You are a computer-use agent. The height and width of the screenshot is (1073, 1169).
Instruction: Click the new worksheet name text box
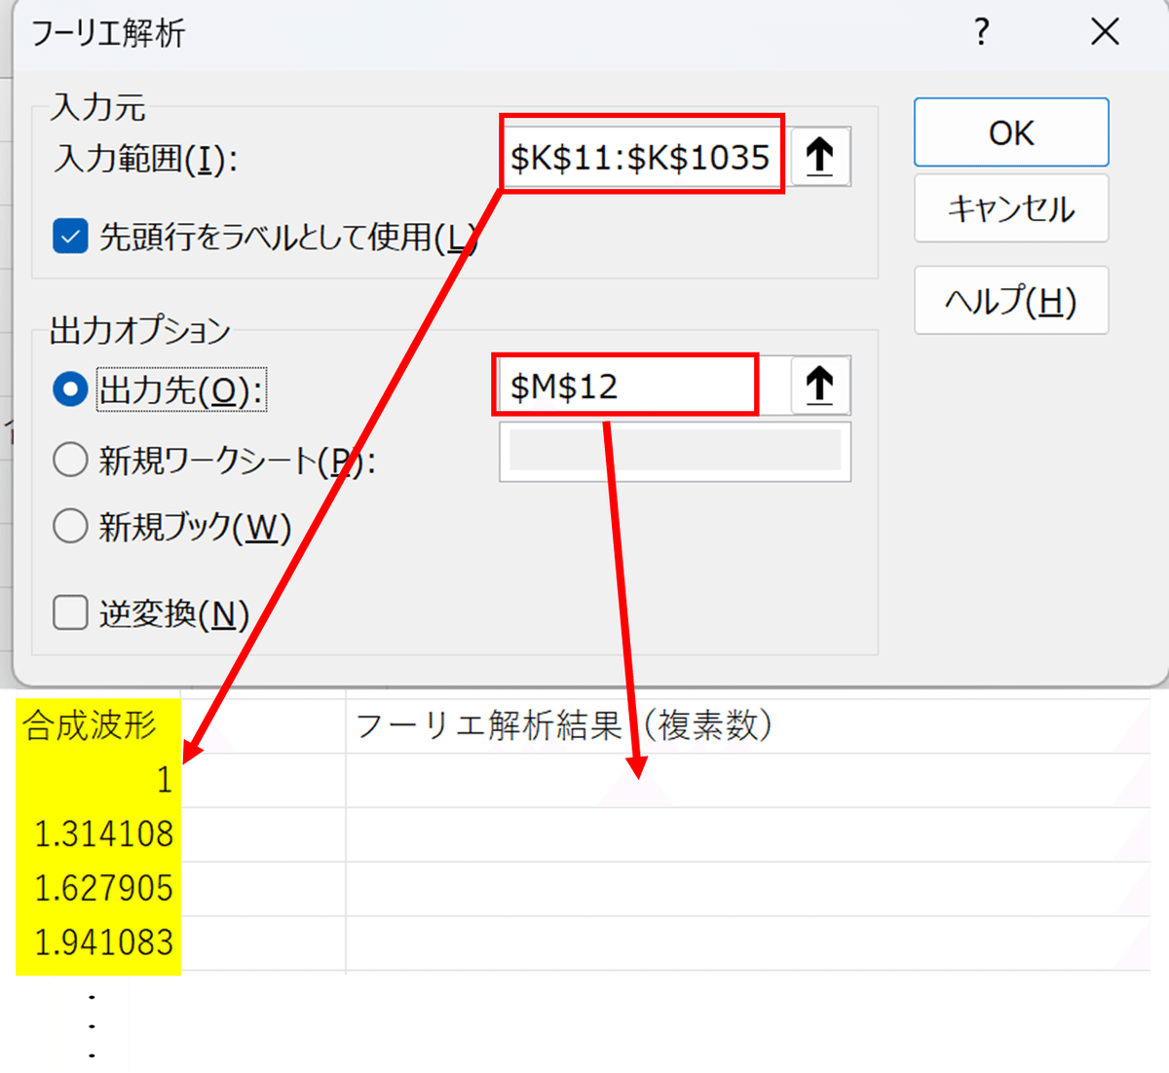(673, 451)
